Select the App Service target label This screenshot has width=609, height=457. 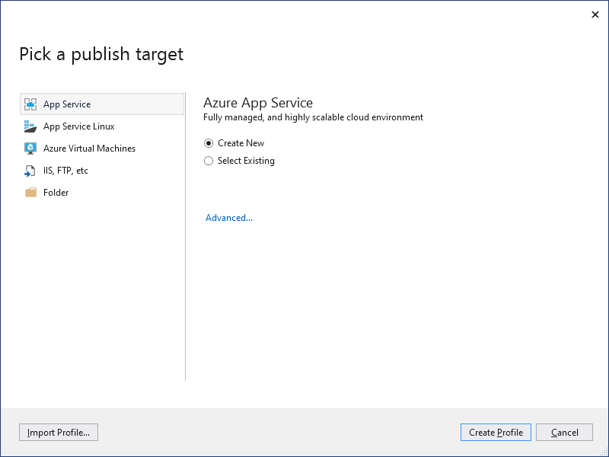click(x=67, y=104)
